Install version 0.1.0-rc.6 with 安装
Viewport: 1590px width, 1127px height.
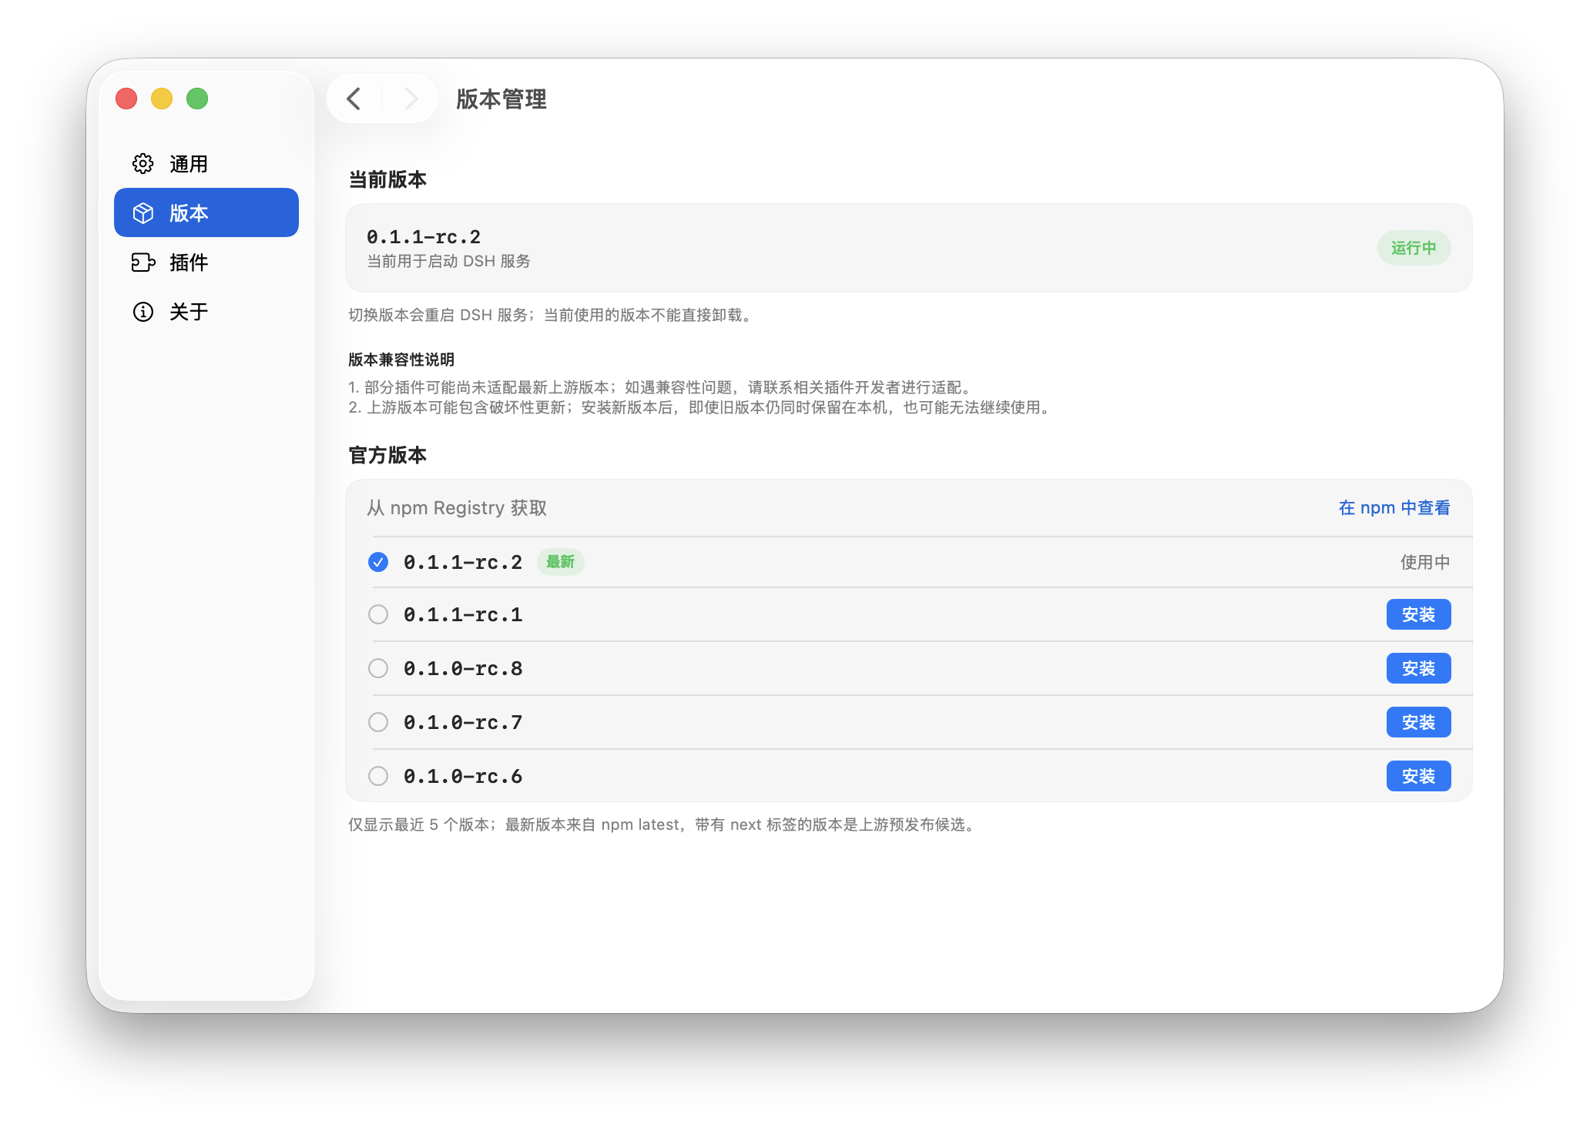coord(1418,776)
